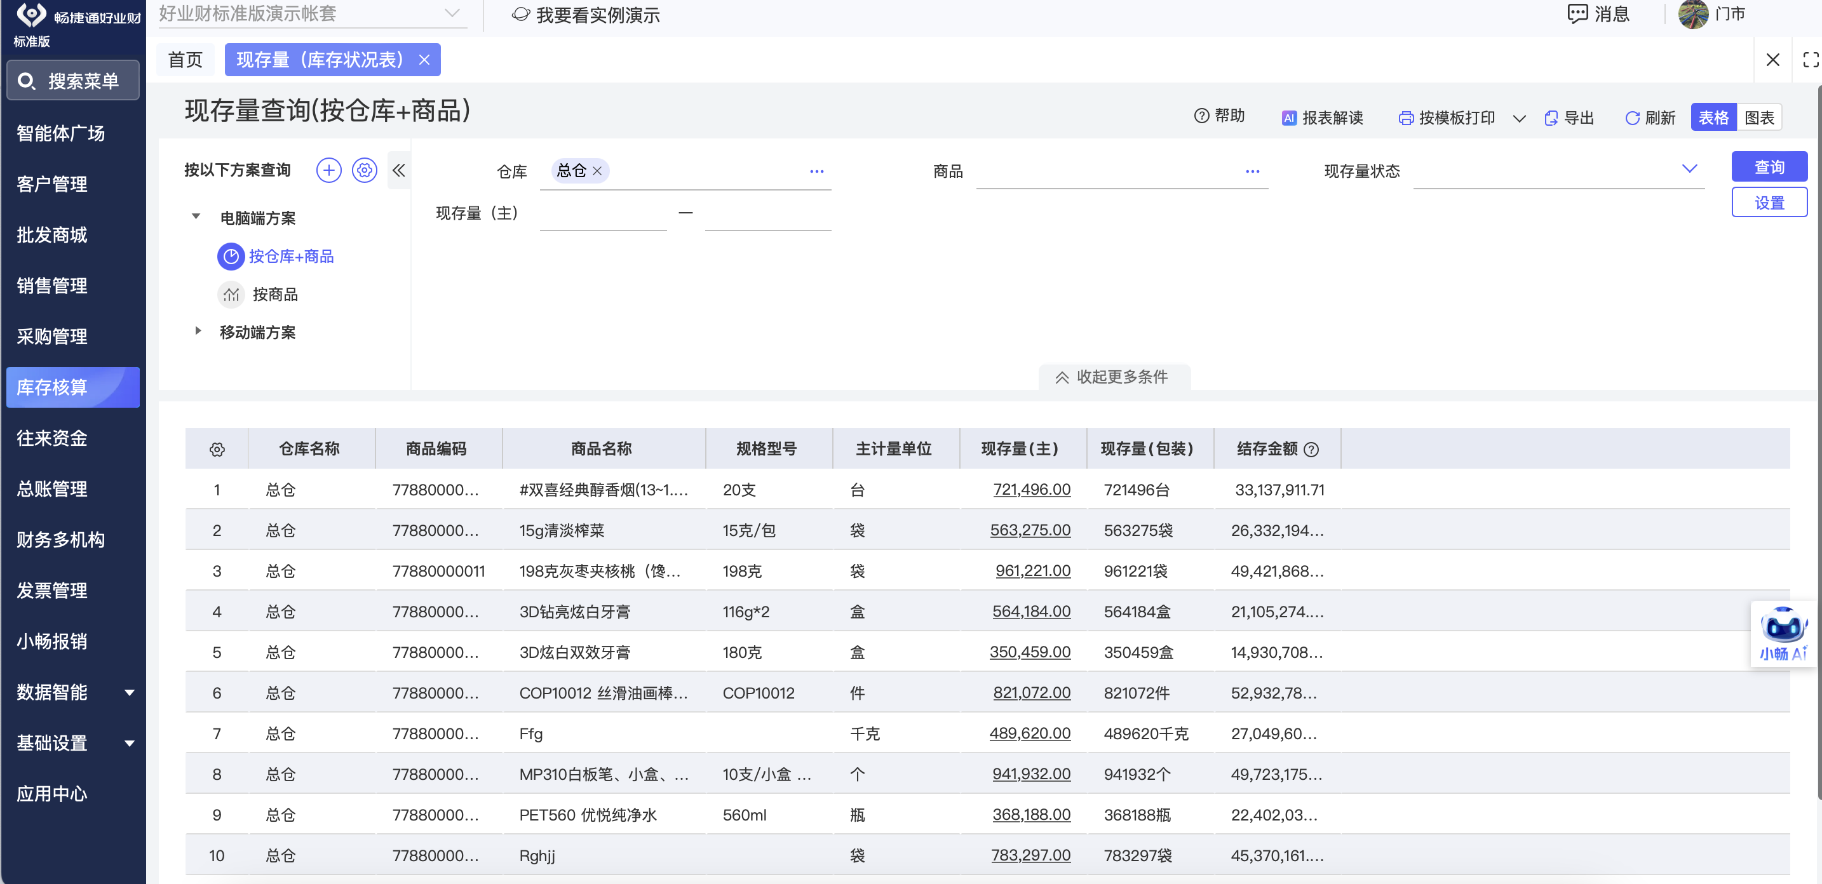Click the add query scheme plus icon
This screenshot has width=1822, height=884.
click(x=328, y=170)
